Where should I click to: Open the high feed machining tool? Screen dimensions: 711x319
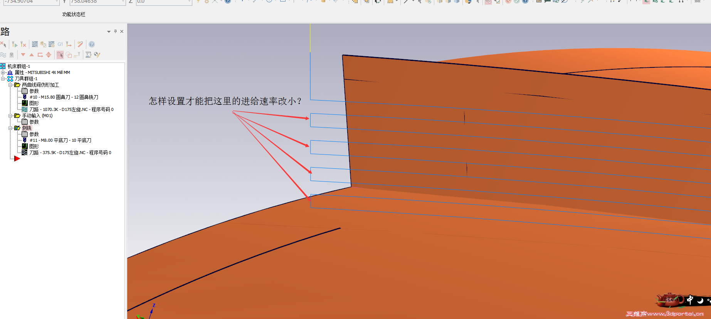click(69, 44)
